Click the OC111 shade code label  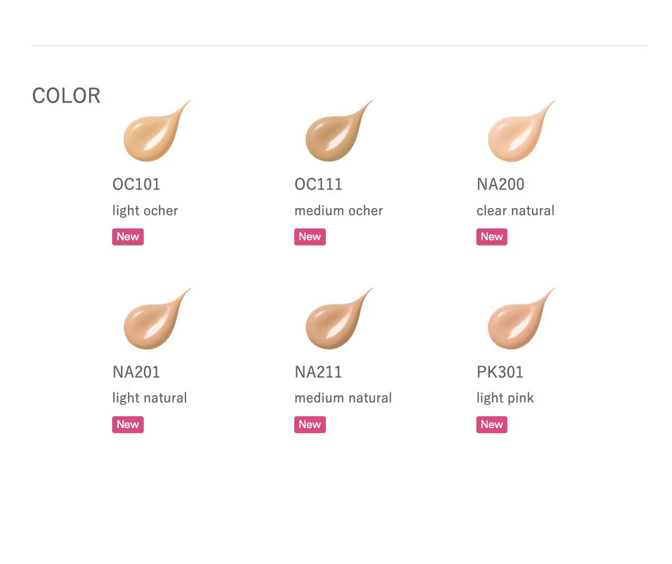(319, 184)
